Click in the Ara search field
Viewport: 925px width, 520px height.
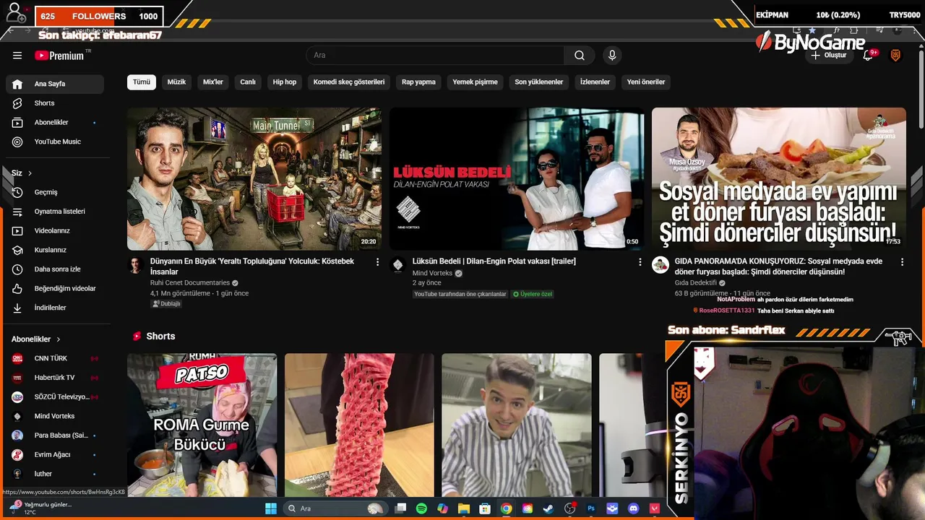435,56
